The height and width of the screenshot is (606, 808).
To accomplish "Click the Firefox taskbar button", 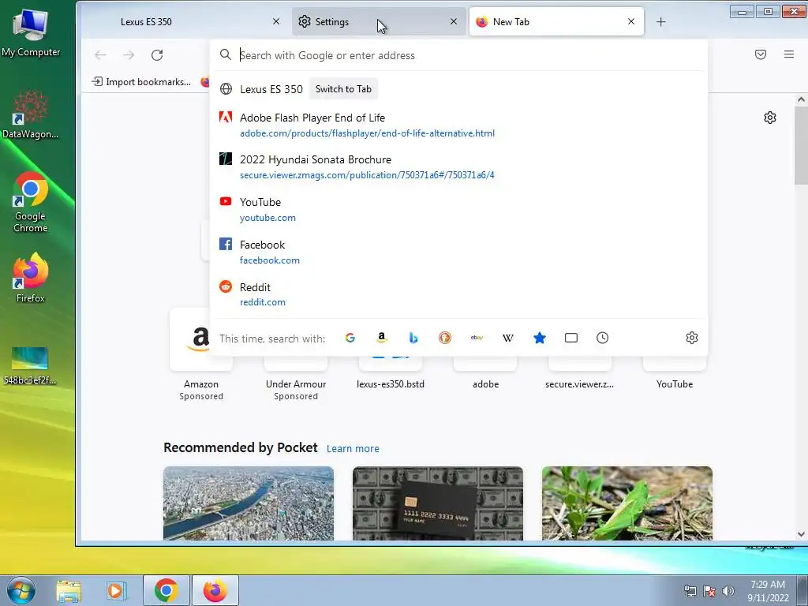I will click(215, 591).
